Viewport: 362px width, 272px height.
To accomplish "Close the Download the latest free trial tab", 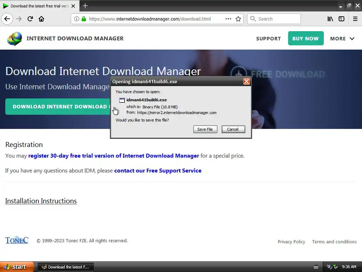I will 73,6.
